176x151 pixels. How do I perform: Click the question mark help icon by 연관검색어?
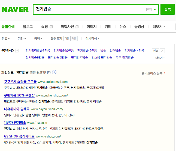tap(17, 51)
